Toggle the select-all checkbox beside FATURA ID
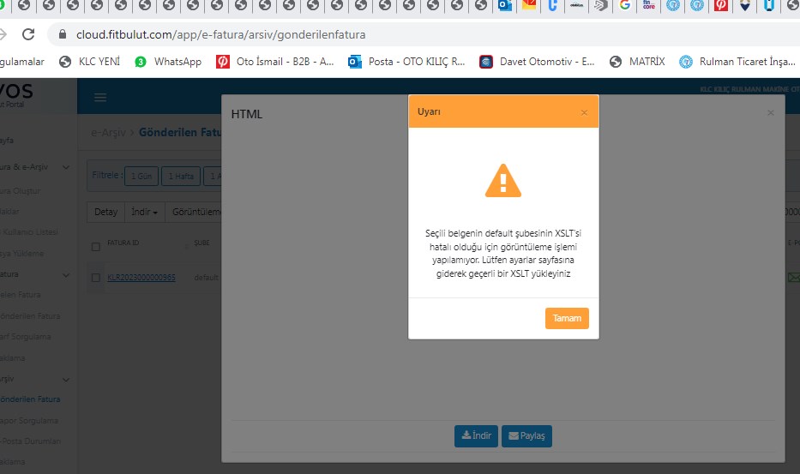 click(x=95, y=247)
